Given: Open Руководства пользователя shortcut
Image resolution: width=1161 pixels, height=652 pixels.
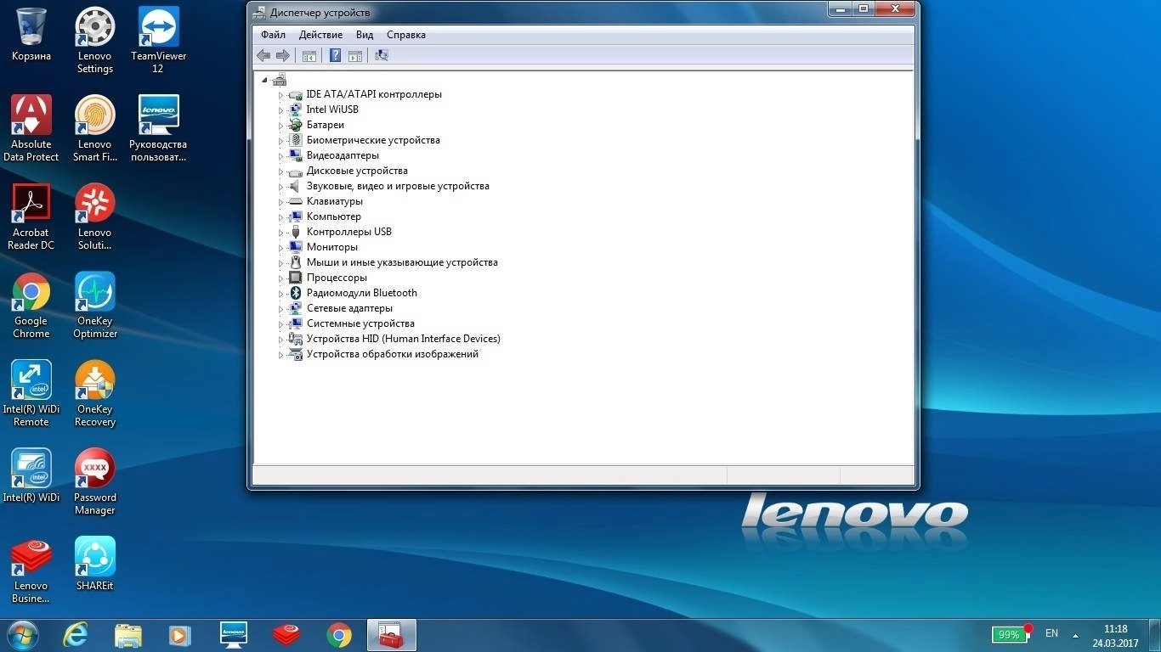Looking at the screenshot, I should click(158, 128).
